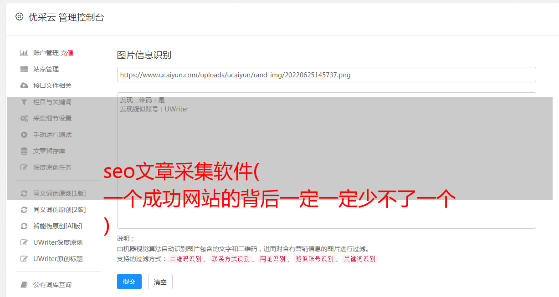Viewport: 559px width, 297px height.
Task: Click the gear icon beside 优采云 管理控制台
Action: [x=19, y=17]
